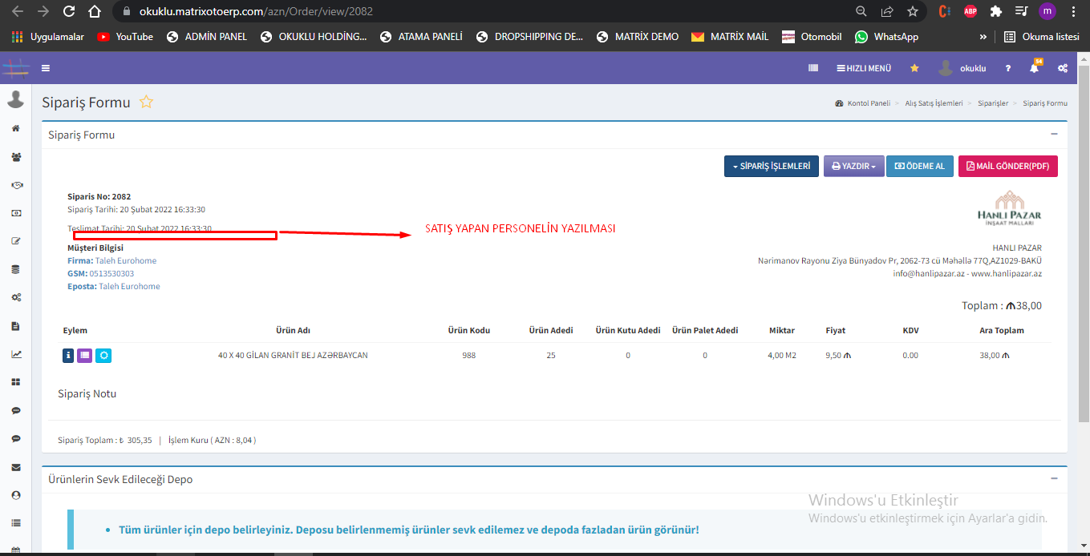Open the notifications bell with badge 54
1090x556 pixels.
(1035, 68)
